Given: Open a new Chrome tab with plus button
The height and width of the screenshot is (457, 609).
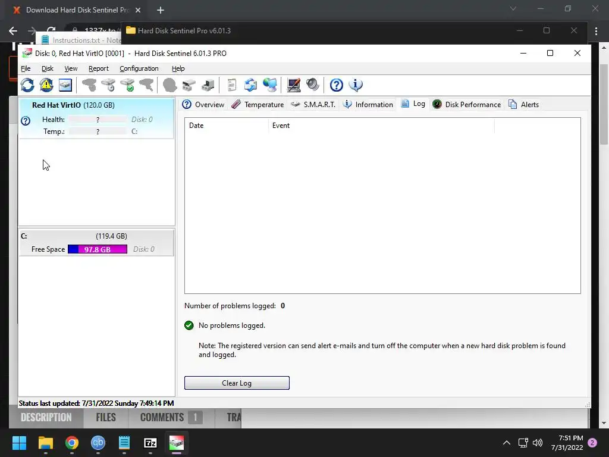Looking at the screenshot, I should 161,10.
